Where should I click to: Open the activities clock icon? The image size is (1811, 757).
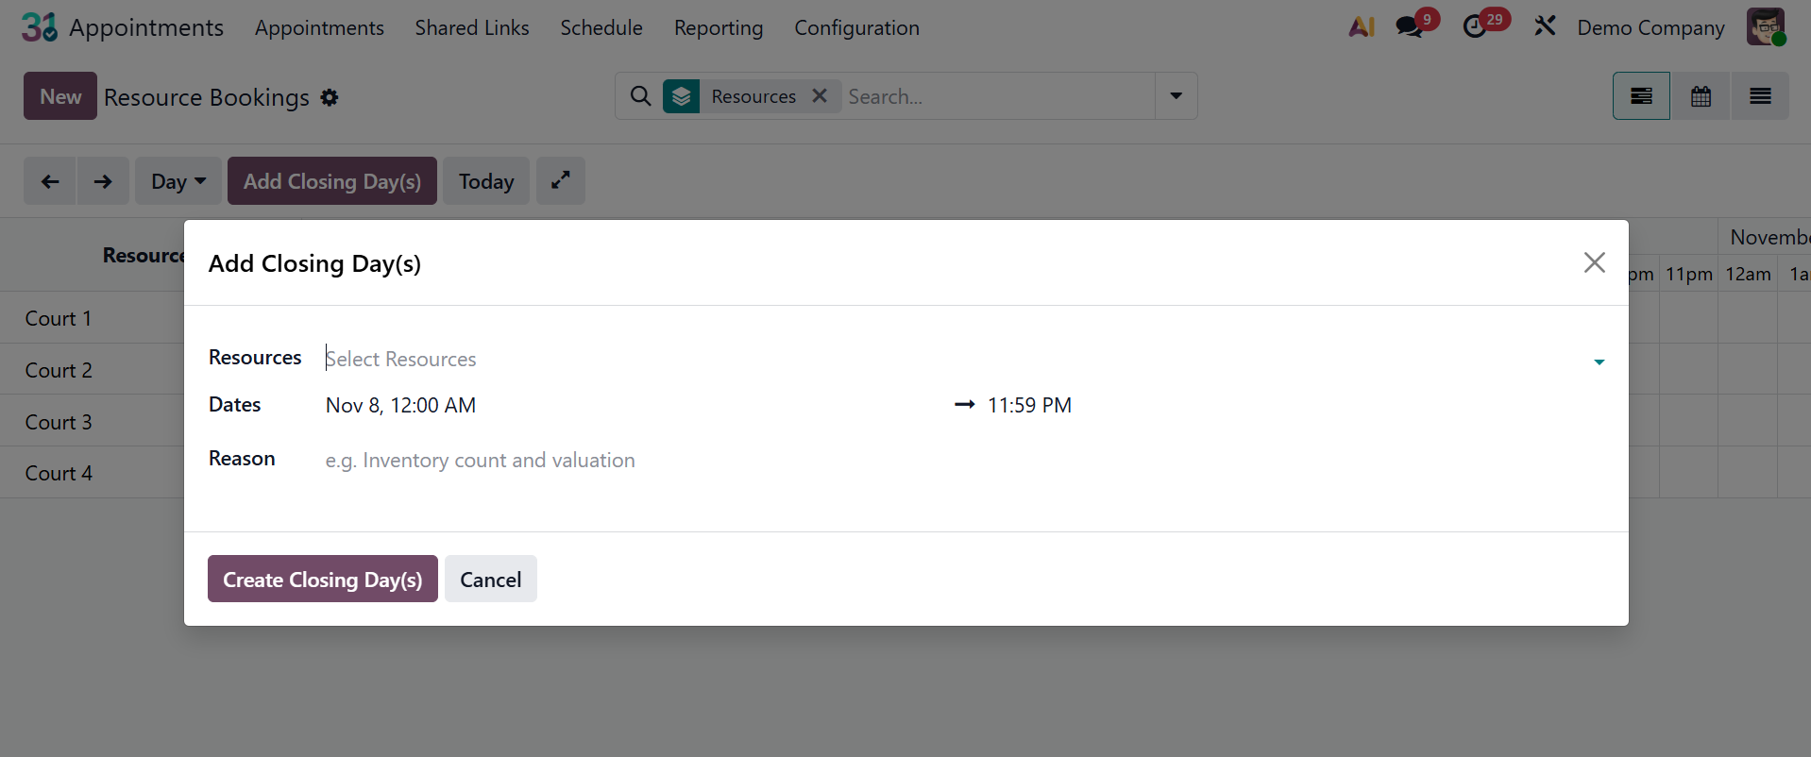[1475, 27]
